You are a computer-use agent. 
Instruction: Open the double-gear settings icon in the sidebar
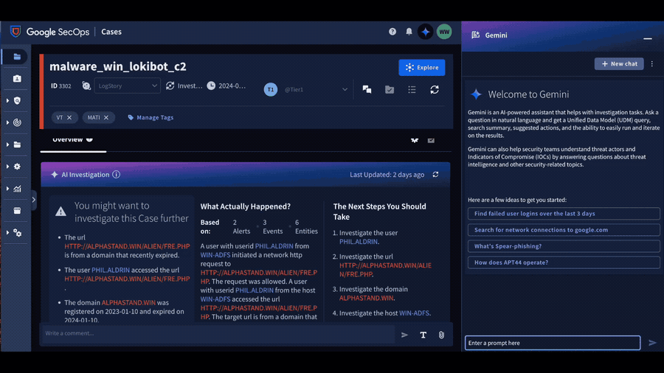click(x=17, y=233)
